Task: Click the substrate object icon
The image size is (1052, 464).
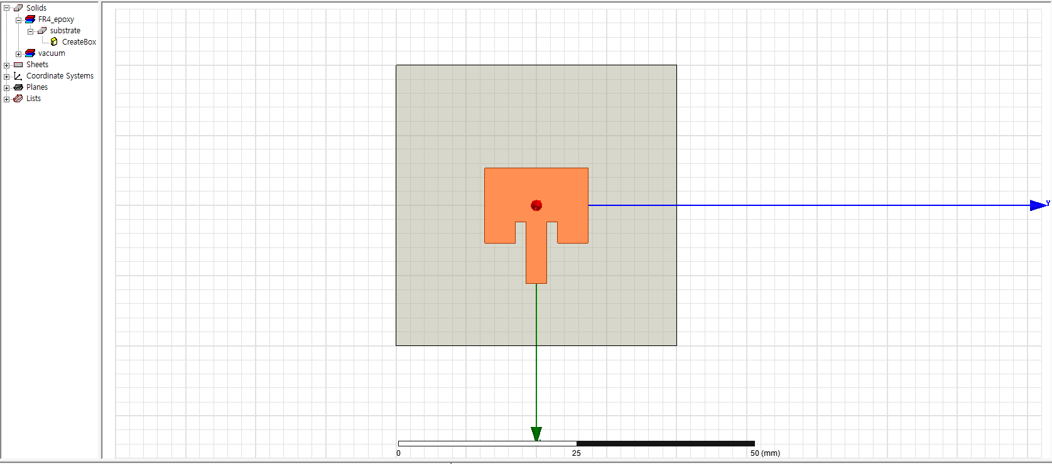Action: pos(42,31)
